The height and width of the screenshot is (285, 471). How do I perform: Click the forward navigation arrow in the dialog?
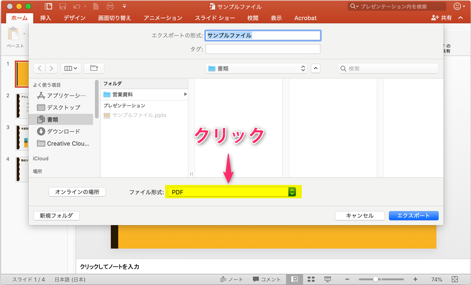pyautogui.click(x=51, y=68)
